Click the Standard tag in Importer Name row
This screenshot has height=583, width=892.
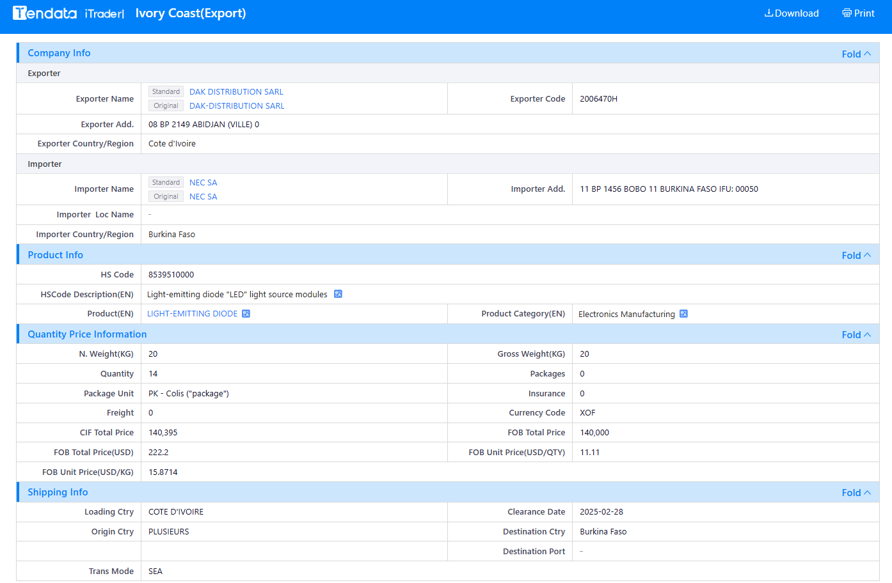point(166,183)
